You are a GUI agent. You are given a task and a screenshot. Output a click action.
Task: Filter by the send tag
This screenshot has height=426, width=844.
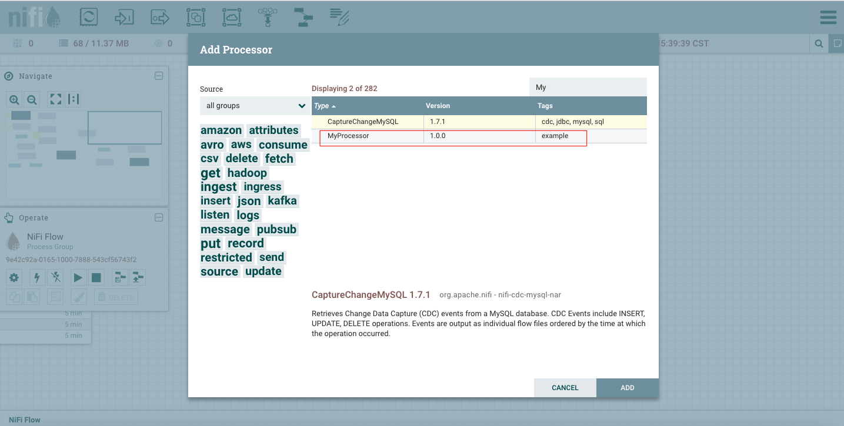[x=271, y=257]
